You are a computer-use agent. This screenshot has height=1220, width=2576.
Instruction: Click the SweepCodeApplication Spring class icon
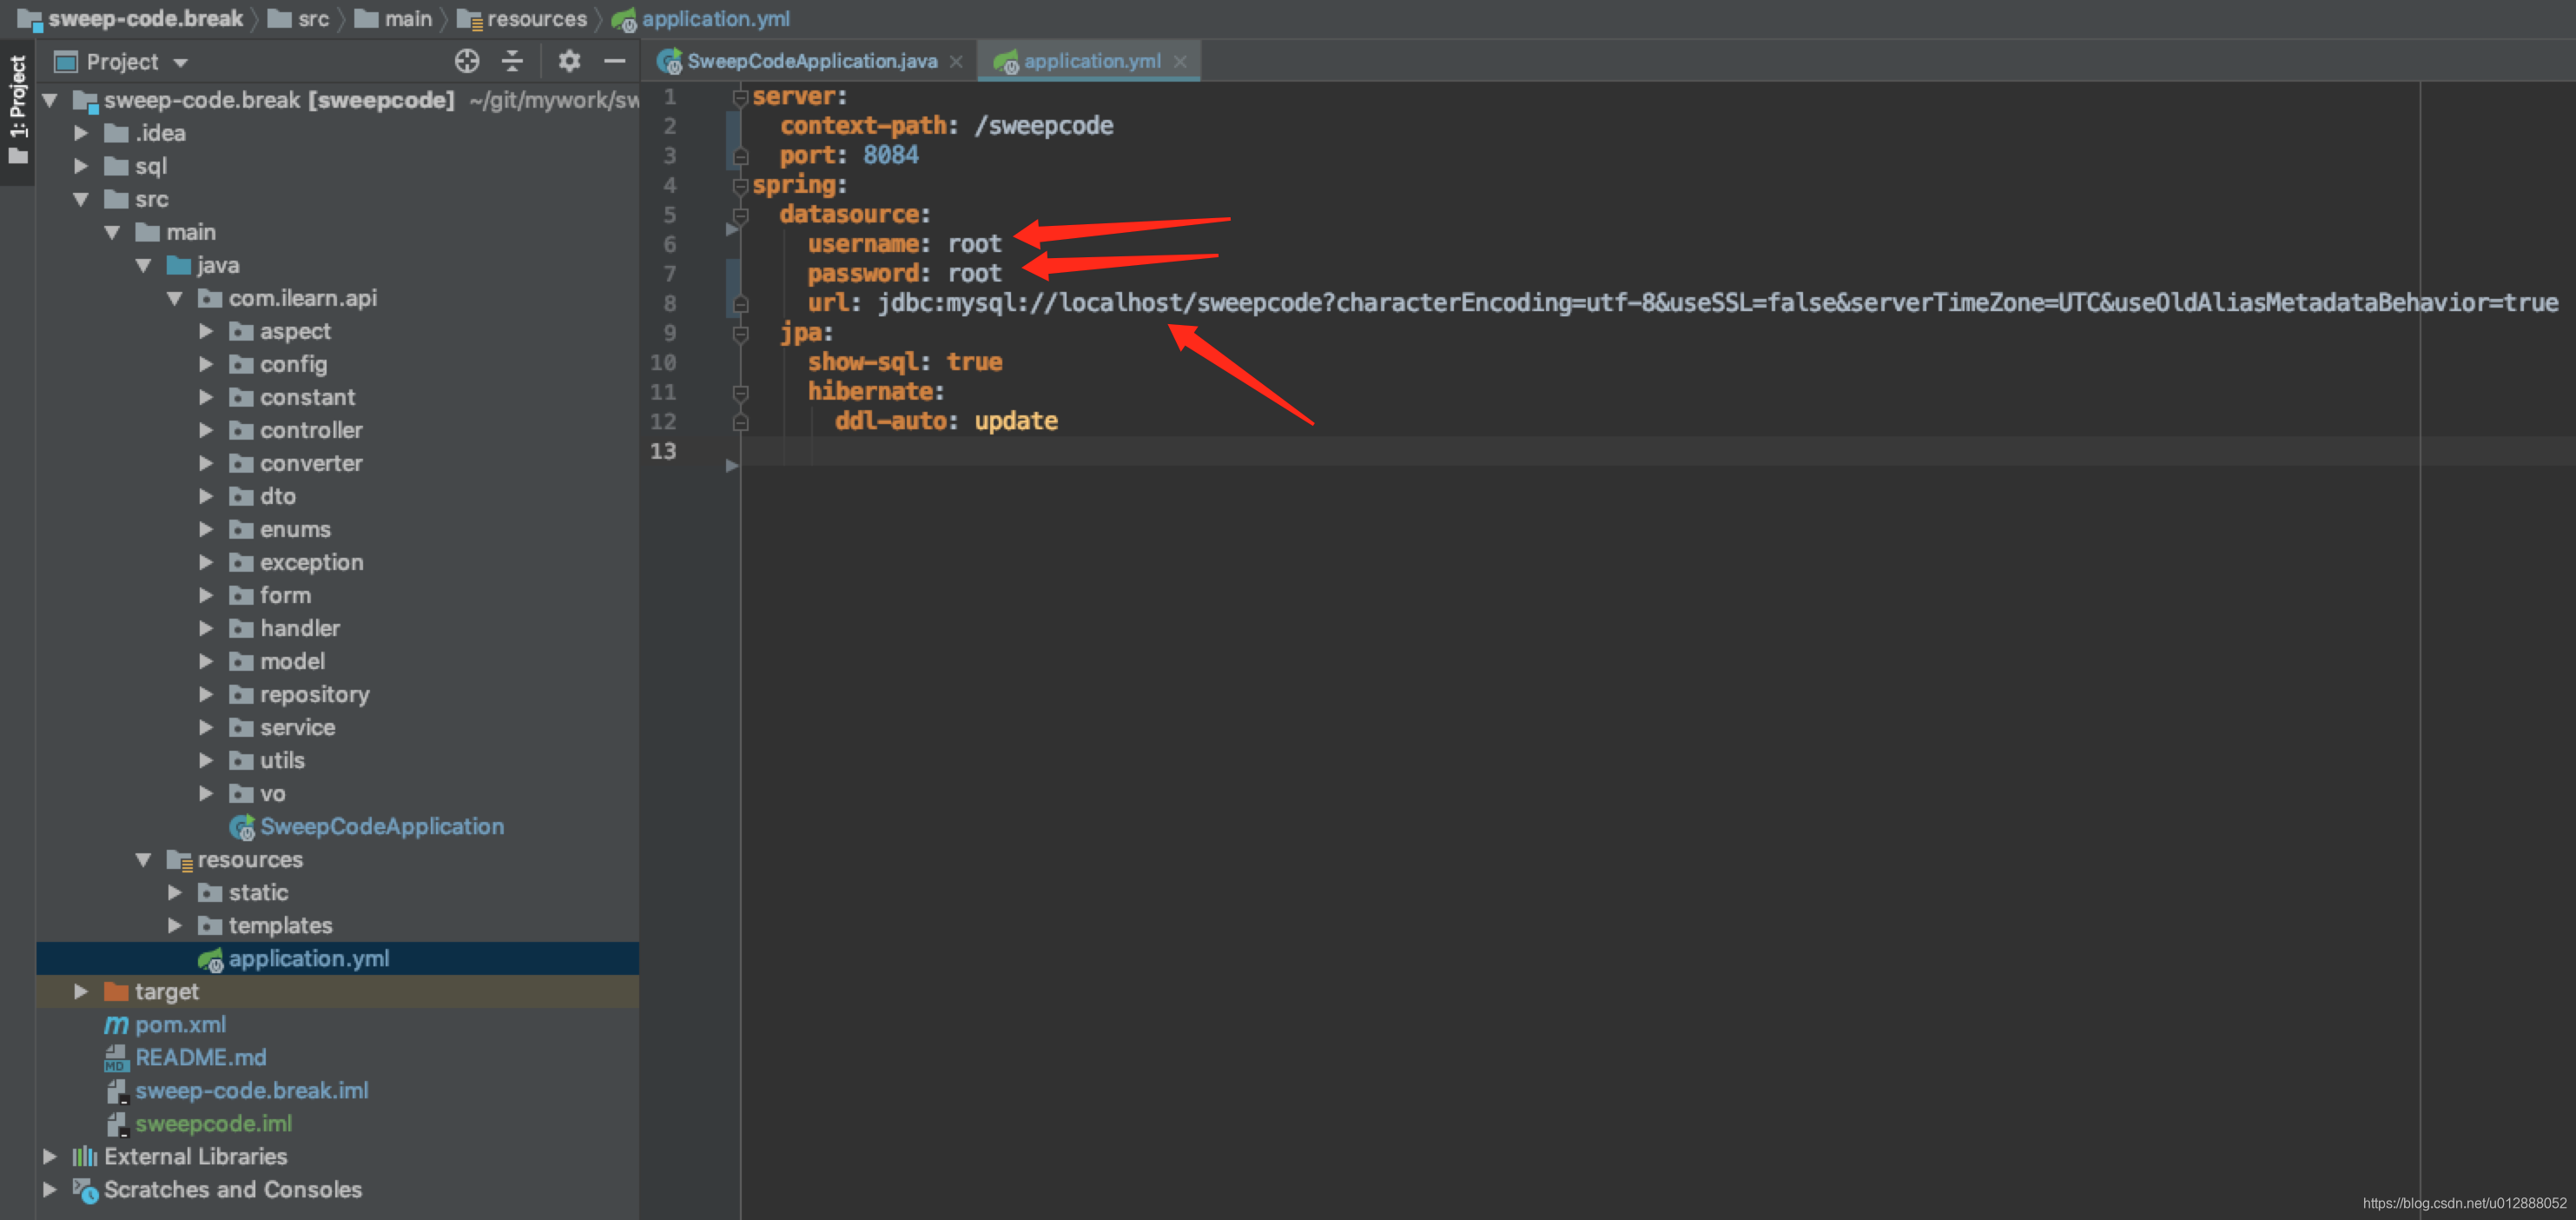pyautogui.click(x=242, y=828)
